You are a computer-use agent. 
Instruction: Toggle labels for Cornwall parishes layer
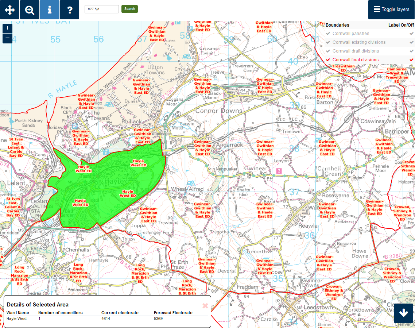pyautogui.click(x=411, y=34)
